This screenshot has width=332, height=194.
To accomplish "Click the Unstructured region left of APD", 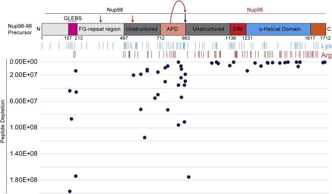I will click(x=142, y=29).
